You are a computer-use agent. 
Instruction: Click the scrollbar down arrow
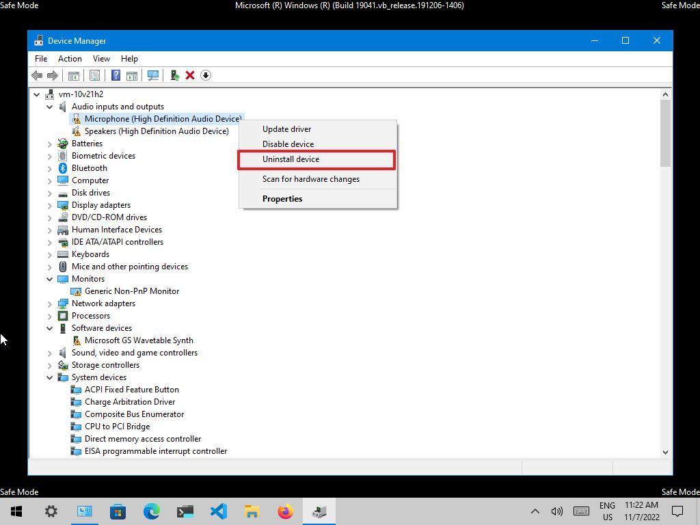pos(665,451)
